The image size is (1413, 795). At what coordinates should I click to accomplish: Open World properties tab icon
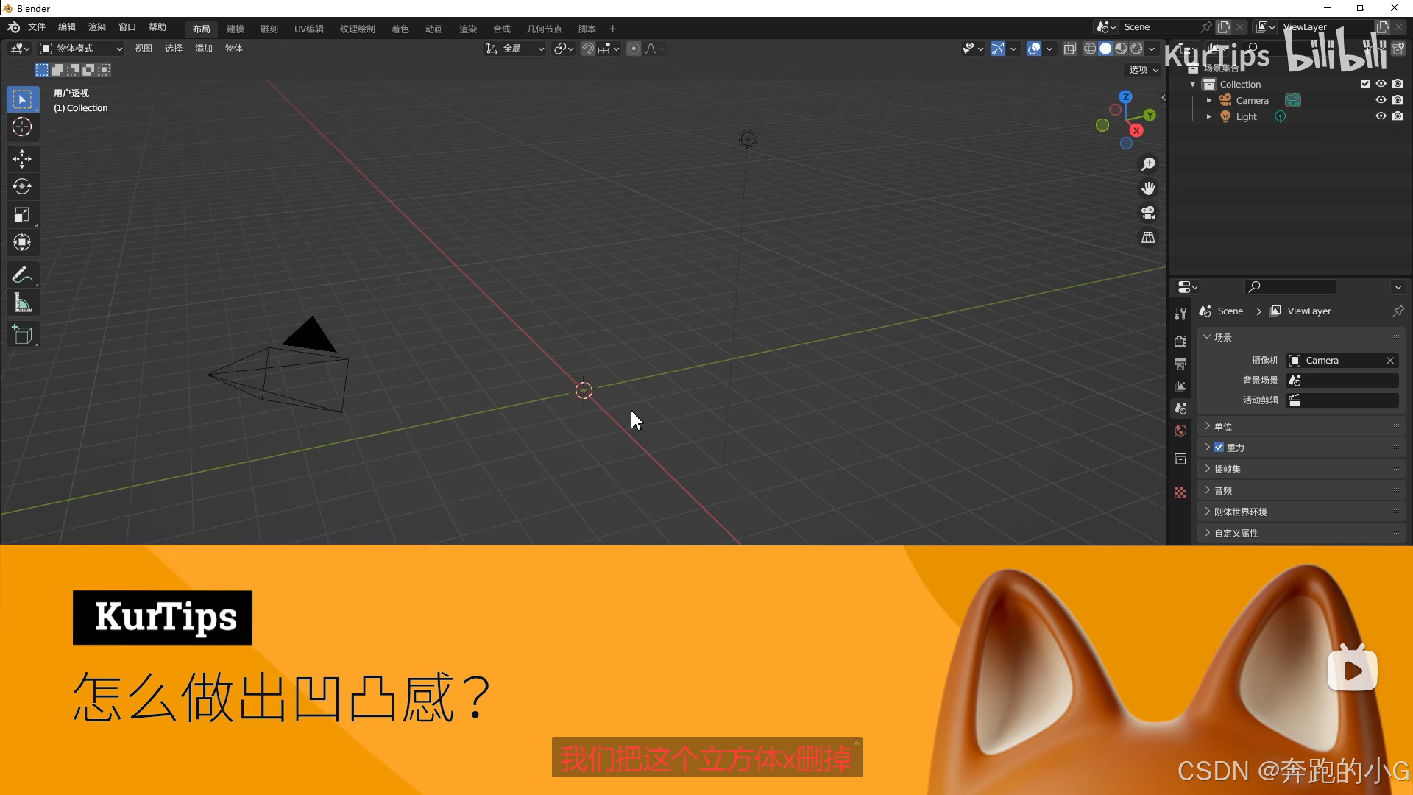[x=1180, y=431]
